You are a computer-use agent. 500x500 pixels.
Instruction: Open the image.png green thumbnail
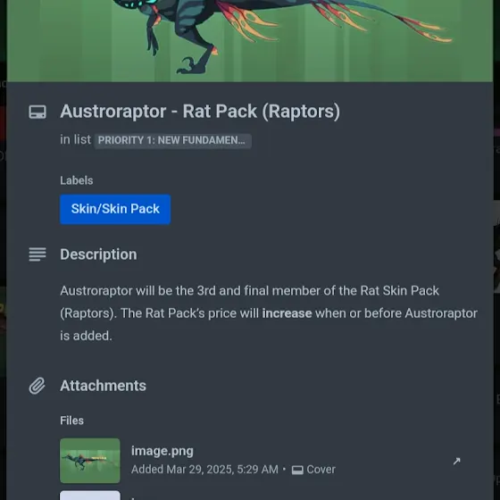90,461
